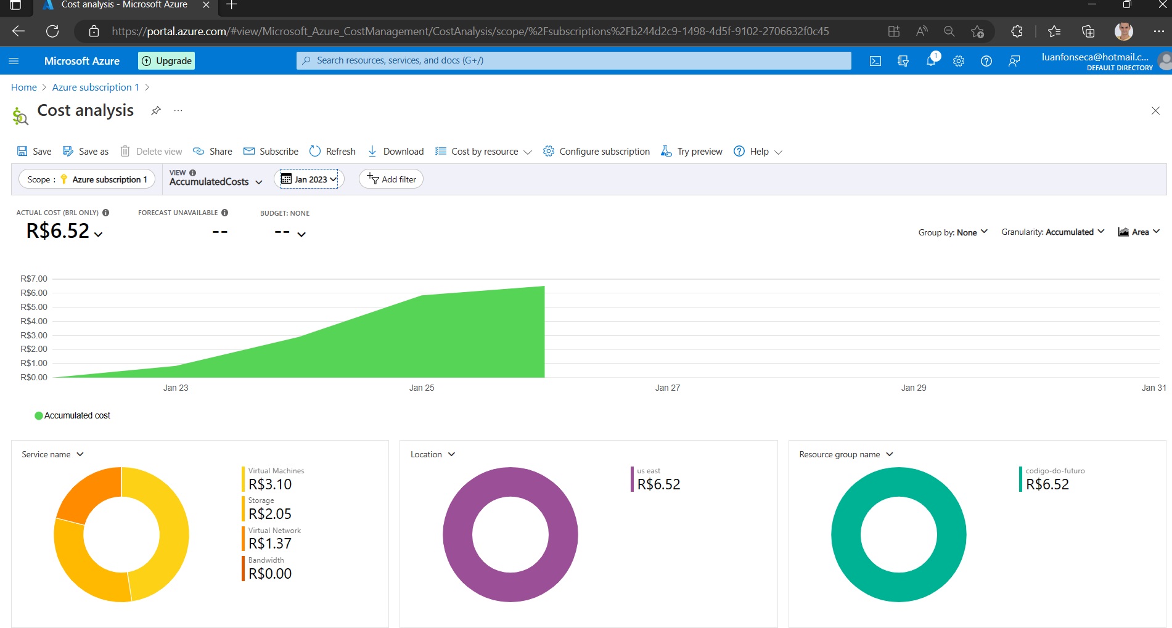Expand the Budget none dropdown
The image size is (1172, 628).
click(290, 232)
